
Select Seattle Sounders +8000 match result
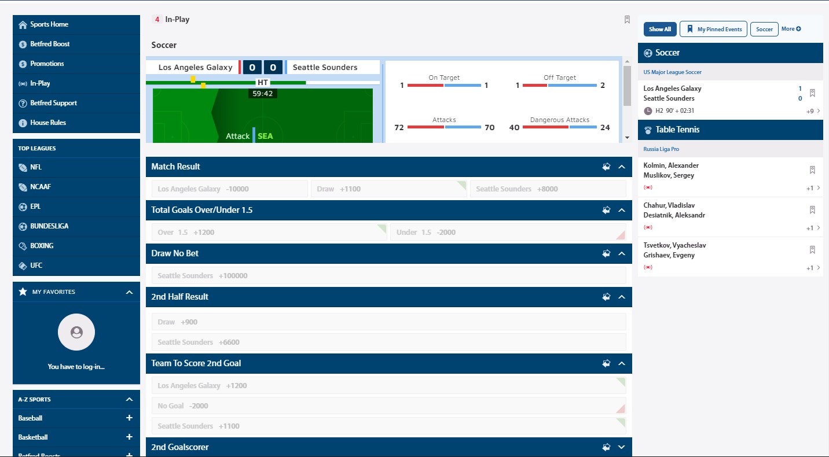(548, 189)
